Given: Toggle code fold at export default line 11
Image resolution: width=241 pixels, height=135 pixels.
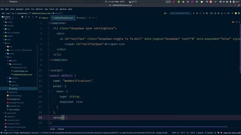Looking at the screenshot, I should point(49,76).
